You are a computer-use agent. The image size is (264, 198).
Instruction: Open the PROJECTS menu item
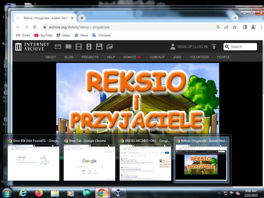pos(90,57)
